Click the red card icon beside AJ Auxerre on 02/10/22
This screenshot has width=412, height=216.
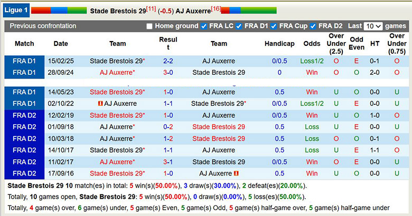click(x=100, y=104)
